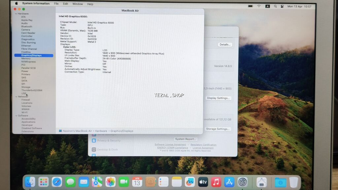Open the File menu
The image size is (338, 190).
(56, 4)
